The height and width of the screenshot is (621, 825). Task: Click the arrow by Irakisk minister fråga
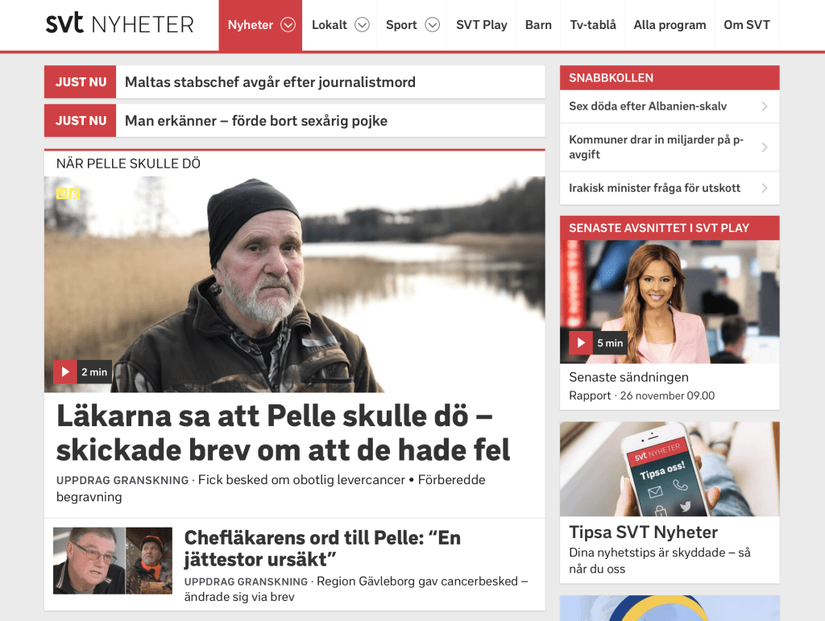(765, 188)
